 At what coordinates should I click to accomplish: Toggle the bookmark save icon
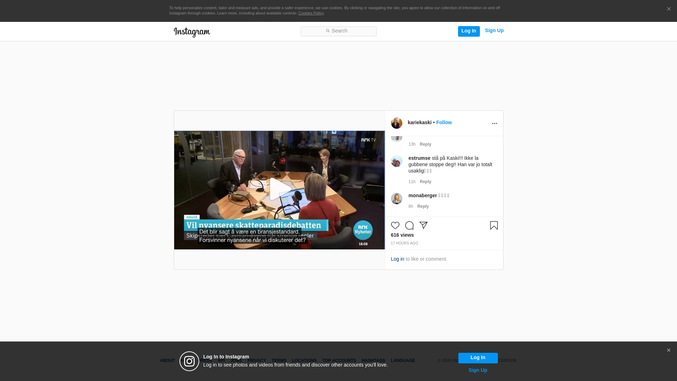494,225
